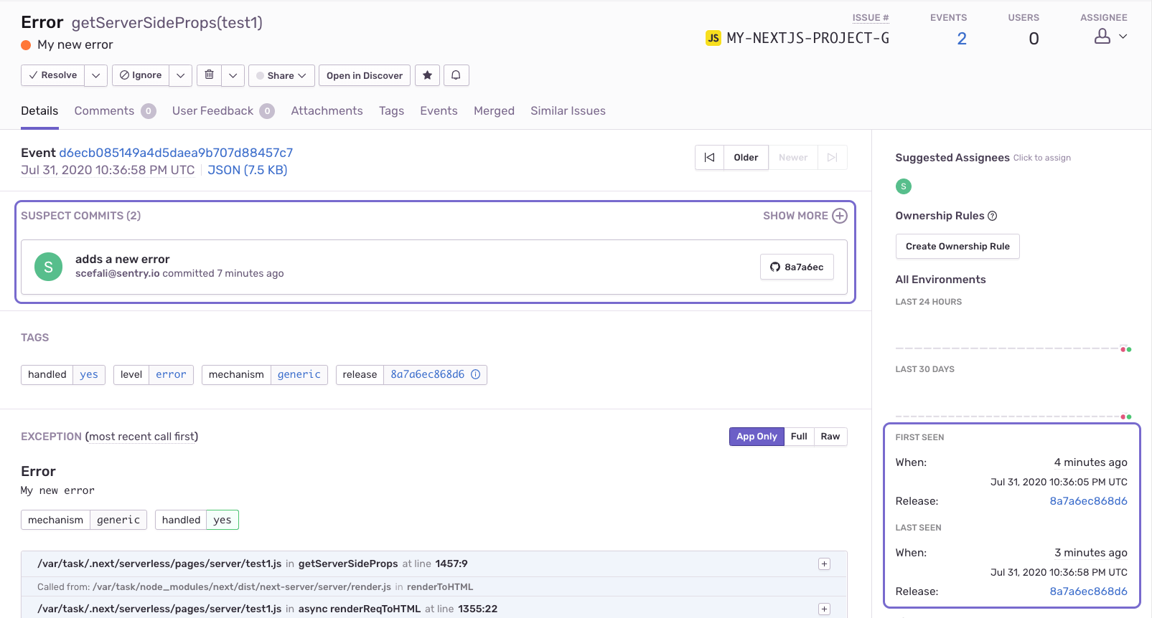Click the Ignore button
The height and width of the screenshot is (618, 1152).
(141, 75)
